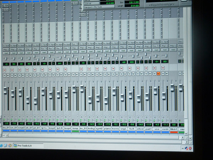Open the kc_01 input selector
The image size is (213, 160).
[6, 46]
